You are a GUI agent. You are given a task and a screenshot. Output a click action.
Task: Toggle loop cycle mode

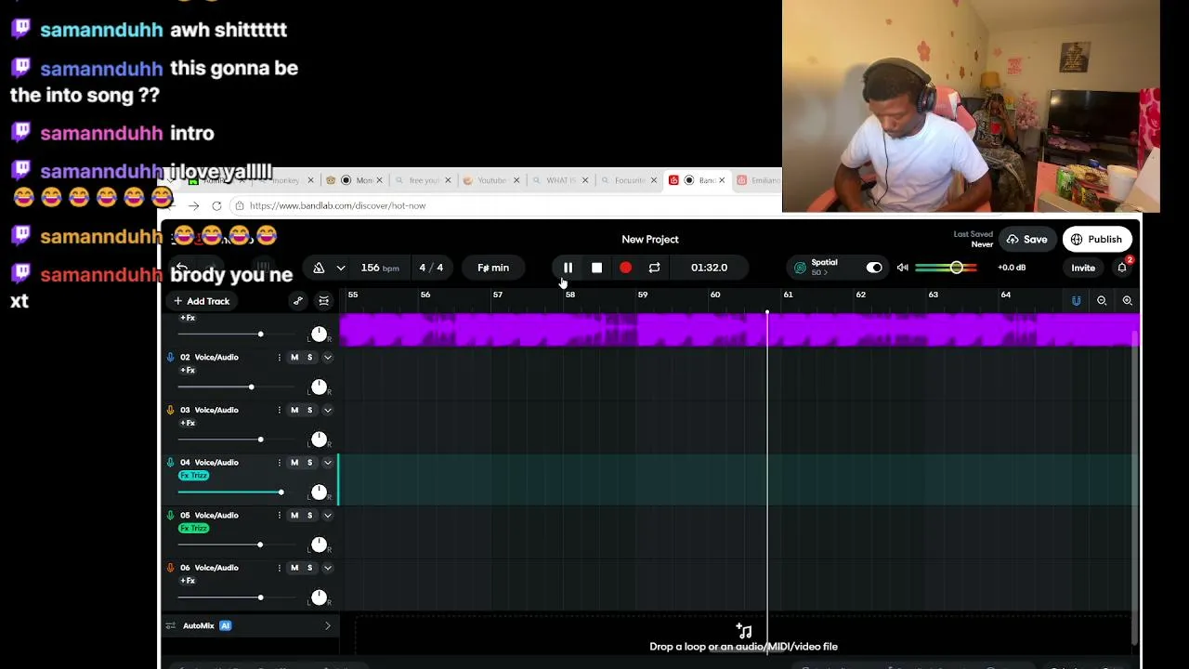click(654, 268)
